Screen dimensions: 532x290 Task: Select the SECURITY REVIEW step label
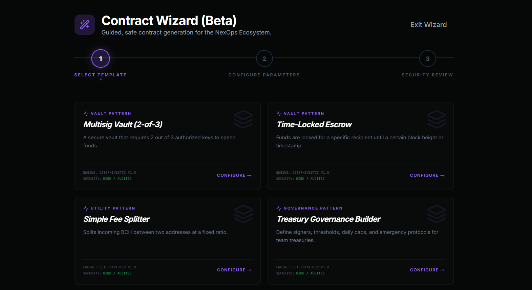click(427, 75)
